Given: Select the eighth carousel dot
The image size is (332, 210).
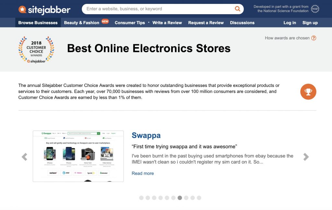Looking at the screenshot, I should pyautogui.click(x=186, y=198).
